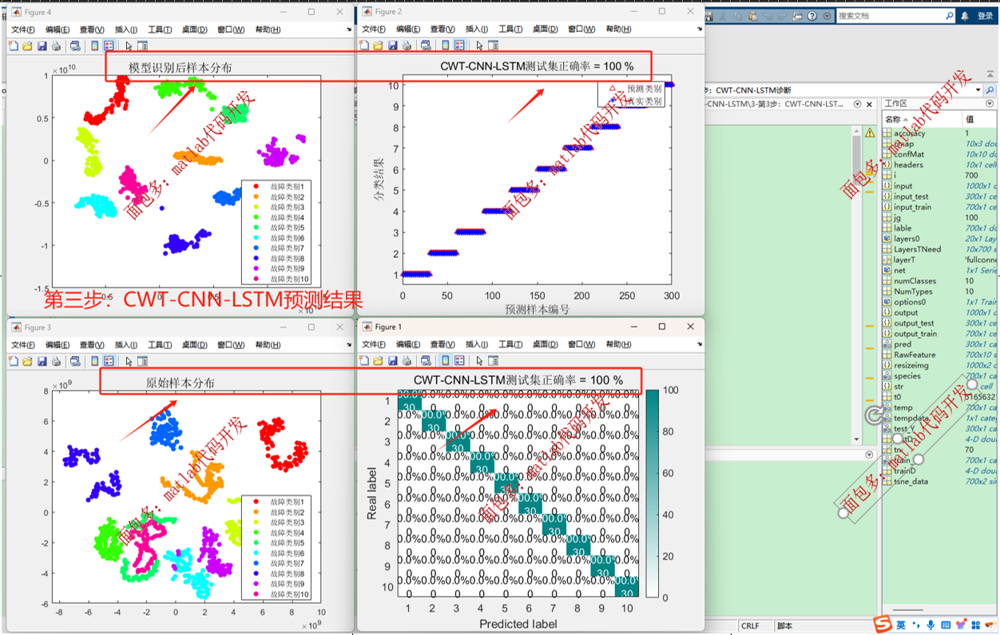This screenshot has width=1000, height=635.
Task: Toggle Insert Legend button in Figure 4 toolbar
Action: click(x=109, y=46)
